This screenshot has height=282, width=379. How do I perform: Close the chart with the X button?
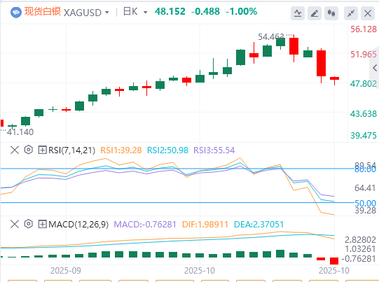(x=368, y=13)
